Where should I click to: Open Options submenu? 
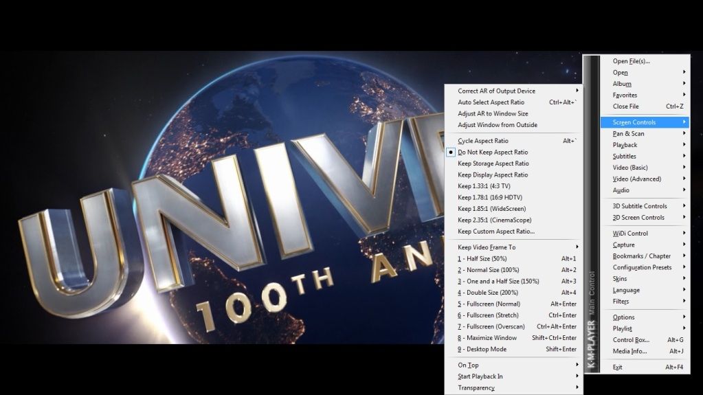click(x=645, y=317)
